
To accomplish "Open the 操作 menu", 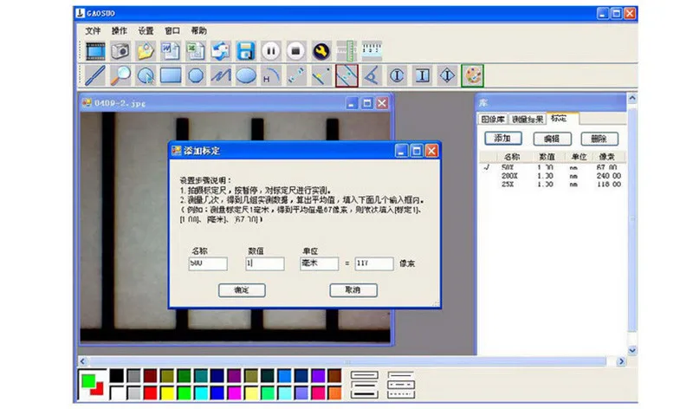I will point(119,30).
